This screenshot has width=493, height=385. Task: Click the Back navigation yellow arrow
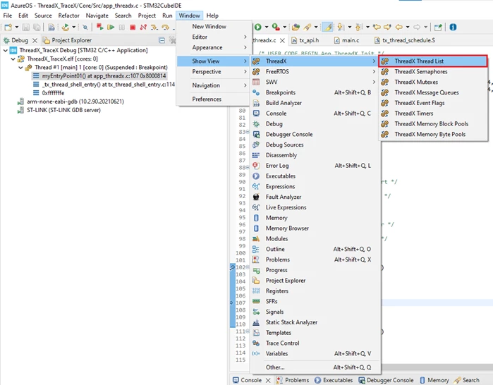(398, 28)
